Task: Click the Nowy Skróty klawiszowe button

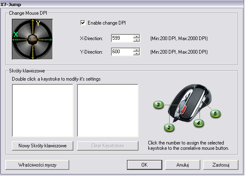Action: click(x=43, y=146)
